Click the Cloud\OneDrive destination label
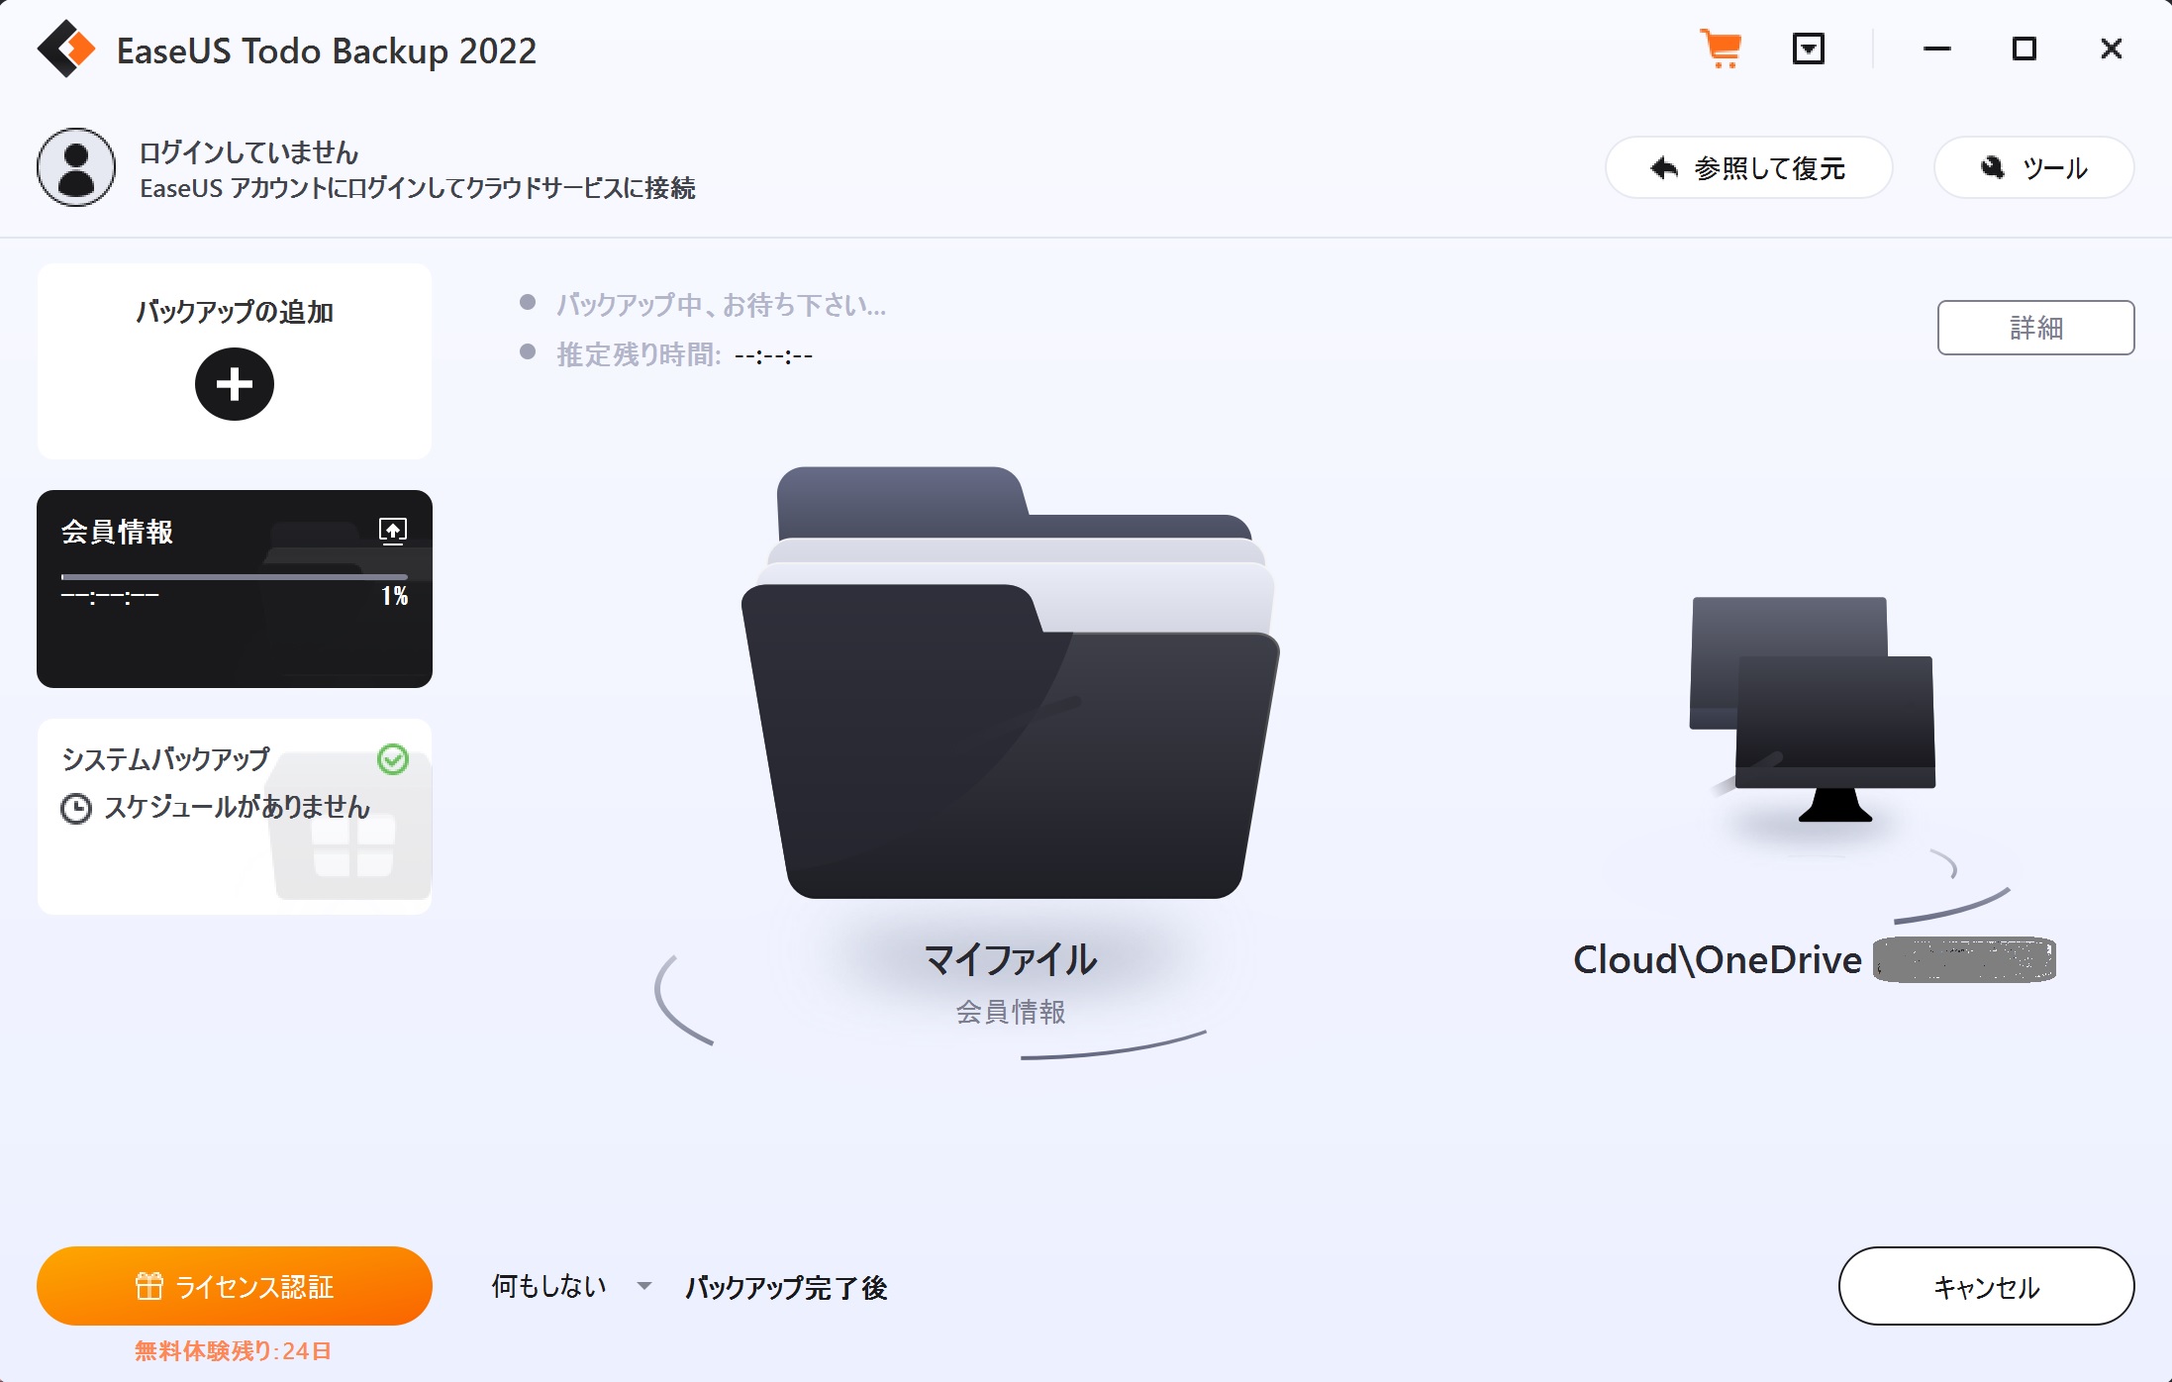This screenshot has height=1382, width=2172. [1718, 959]
